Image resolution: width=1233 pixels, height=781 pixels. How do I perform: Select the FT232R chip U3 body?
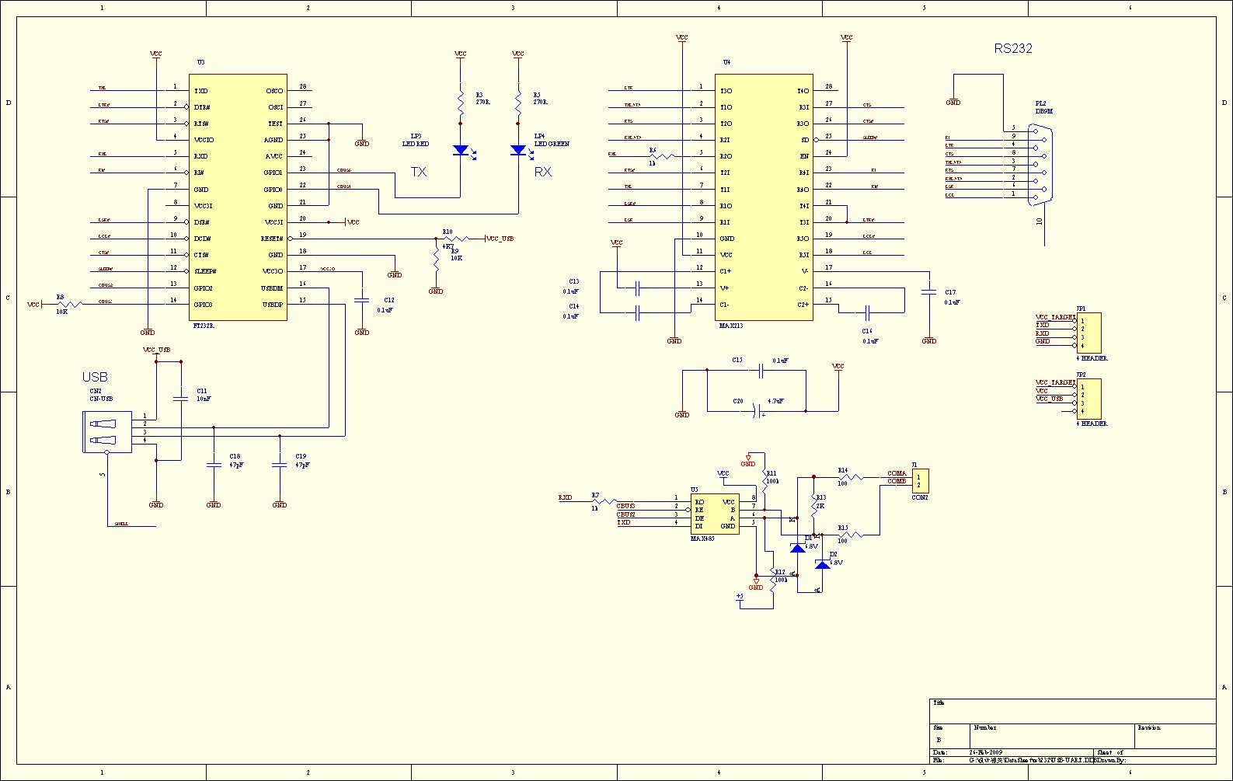click(239, 197)
